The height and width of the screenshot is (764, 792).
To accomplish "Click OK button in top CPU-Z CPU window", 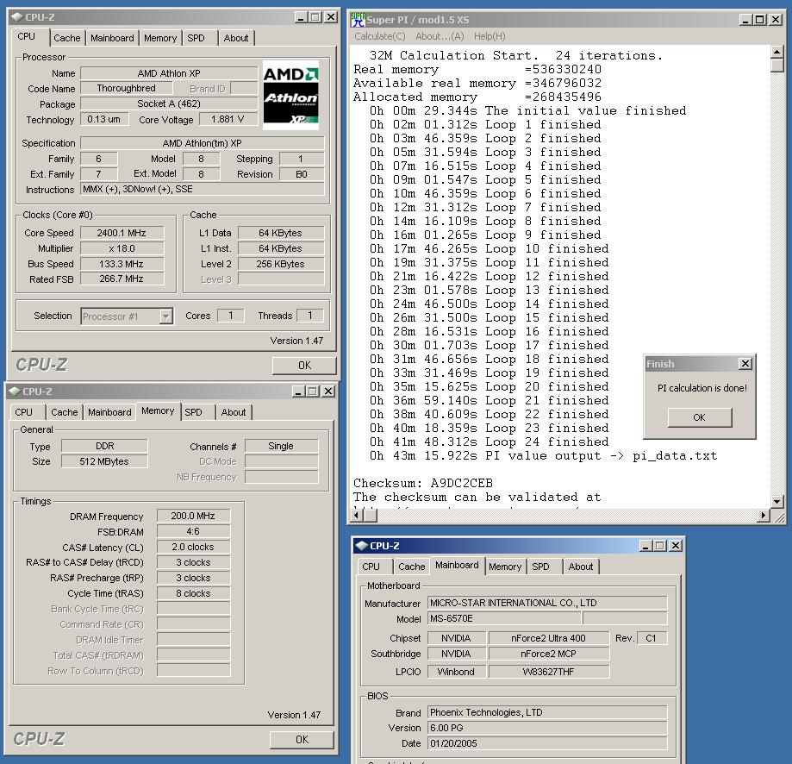I will [304, 366].
